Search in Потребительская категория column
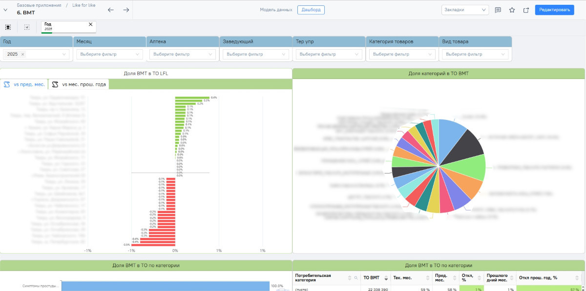 (356, 278)
